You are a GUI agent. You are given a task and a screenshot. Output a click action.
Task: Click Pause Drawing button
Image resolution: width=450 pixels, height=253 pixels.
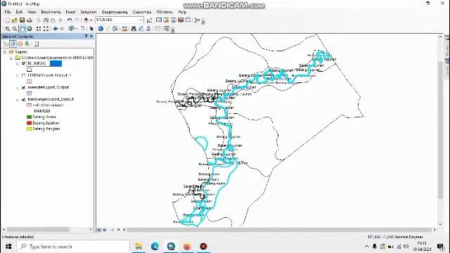(118, 230)
